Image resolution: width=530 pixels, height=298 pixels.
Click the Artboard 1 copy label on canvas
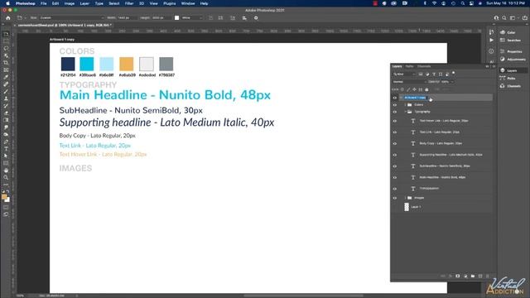62,39
